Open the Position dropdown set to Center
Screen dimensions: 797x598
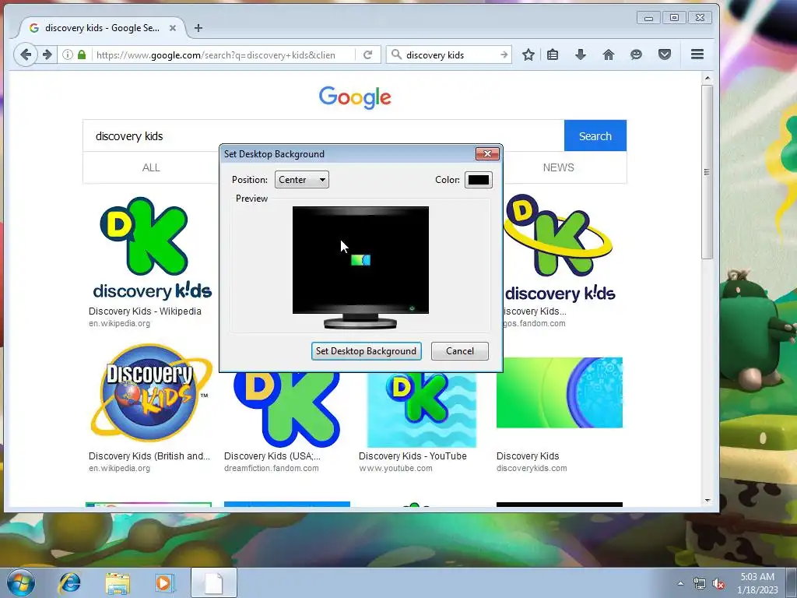point(302,180)
